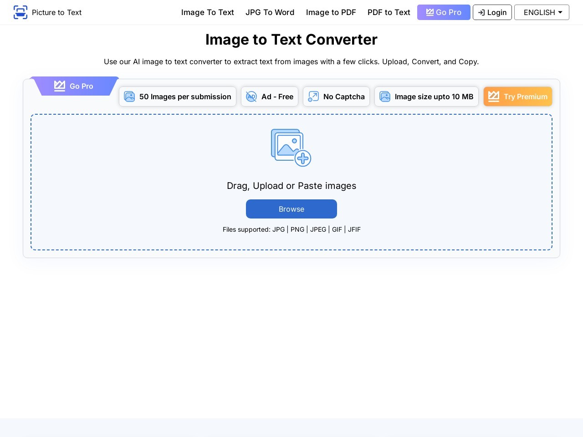Navigate to PDF to Text
This screenshot has width=583, height=437.
pyautogui.click(x=389, y=12)
